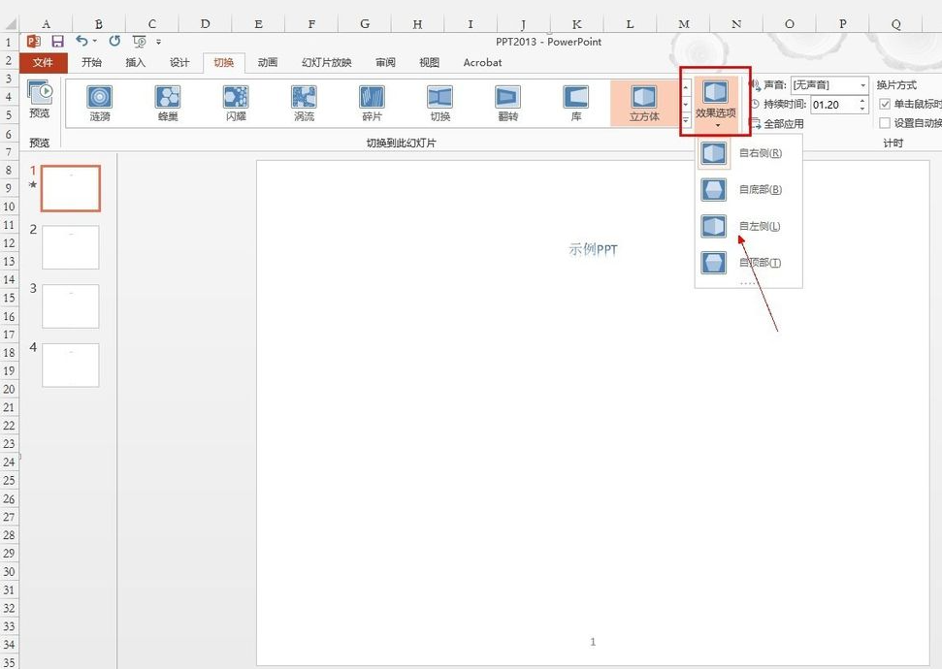942x669 pixels.
Task: Click the 预览 preview icon
Action: pyautogui.click(x=40, y=94)
